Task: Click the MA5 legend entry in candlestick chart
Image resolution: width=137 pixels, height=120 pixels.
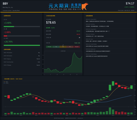Action: point(6,82)
